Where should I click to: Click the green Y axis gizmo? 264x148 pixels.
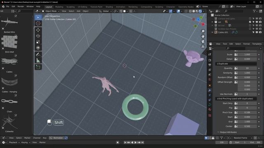pyautogui.click(x=201, y=18)
